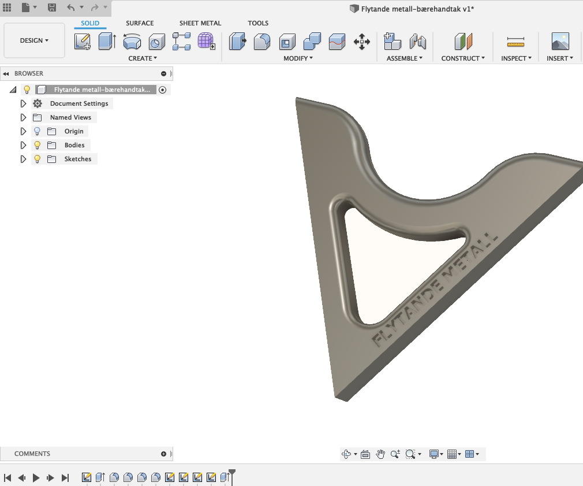Expand COMMENTS panel with plus button
The height and width of the screenshot is (486, 583).
click(x=163, y=454)
